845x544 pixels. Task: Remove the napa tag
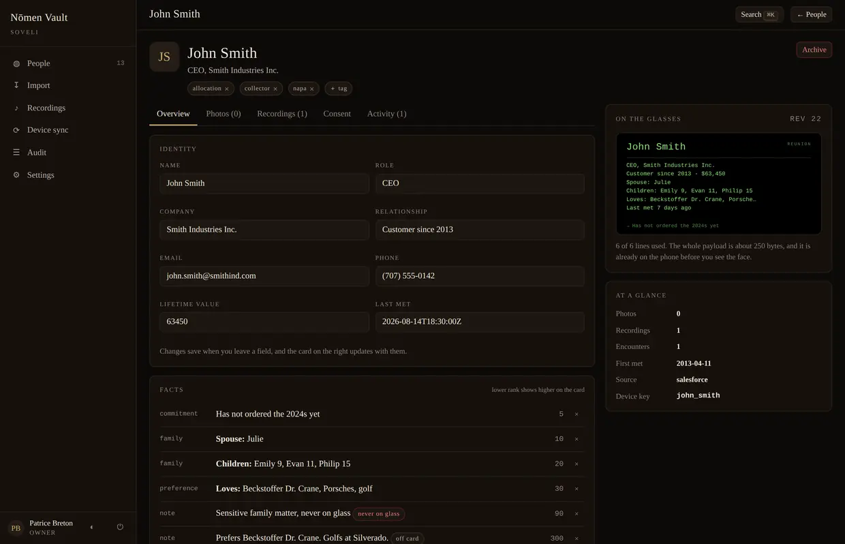tap(312, 89)
